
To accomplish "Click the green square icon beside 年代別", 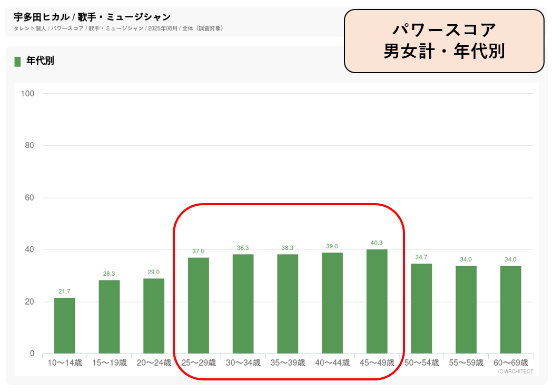I will [17, 62].
